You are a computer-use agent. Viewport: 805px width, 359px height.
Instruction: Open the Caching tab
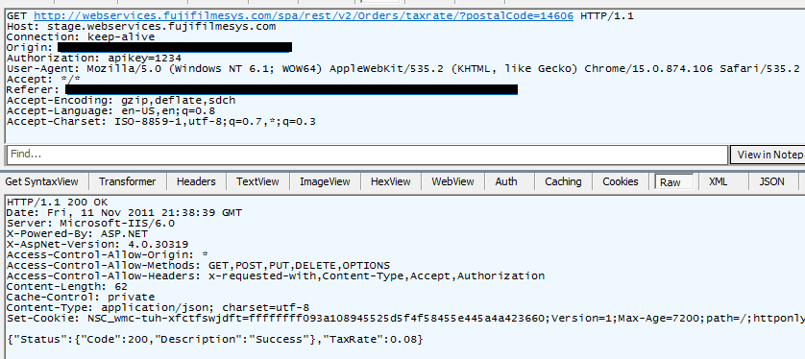[563, 181]
